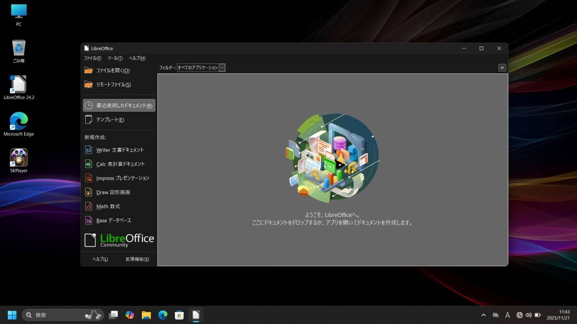This screenshot has height=324, width=577.
Task: Expand the すべてのアプリケーション filter dropdown
Action: point(222,68)
